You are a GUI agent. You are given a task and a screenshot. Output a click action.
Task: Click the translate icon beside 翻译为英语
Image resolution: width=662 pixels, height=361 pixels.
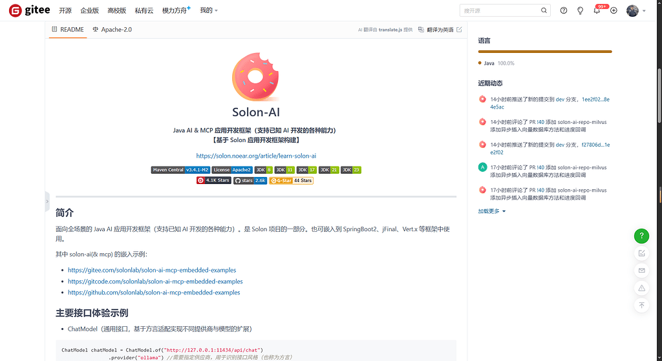pos(421,30)
